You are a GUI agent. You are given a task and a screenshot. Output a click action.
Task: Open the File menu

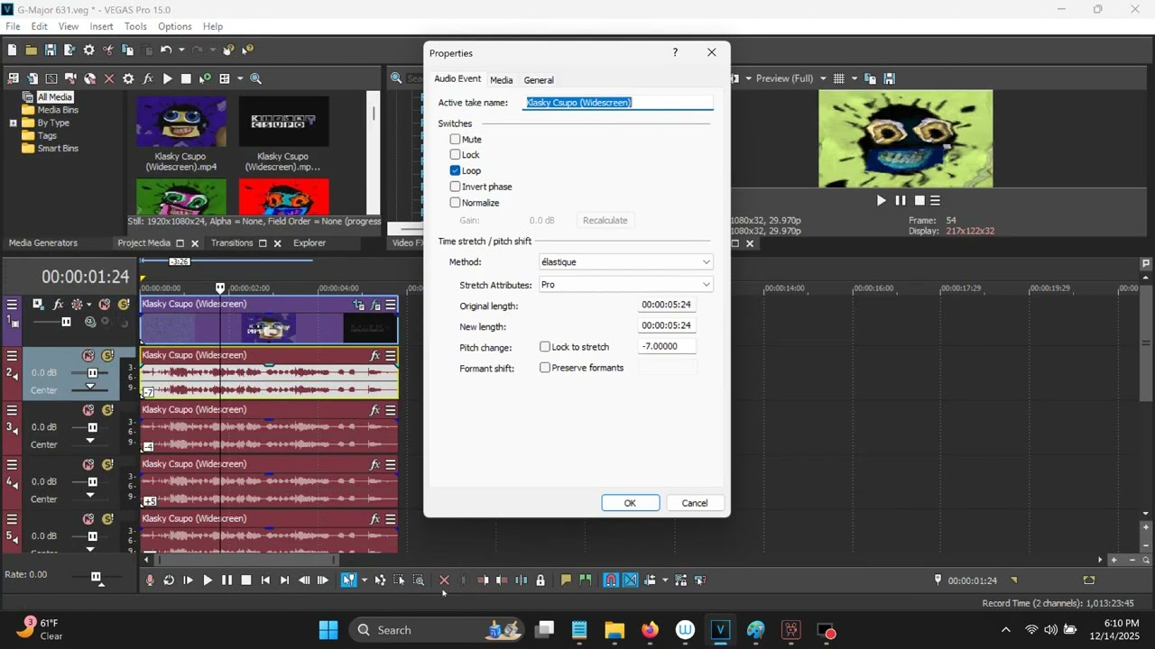click(x=13, y=26)
